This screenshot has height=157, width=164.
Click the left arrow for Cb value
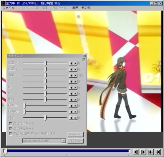(x=71, y=87)
